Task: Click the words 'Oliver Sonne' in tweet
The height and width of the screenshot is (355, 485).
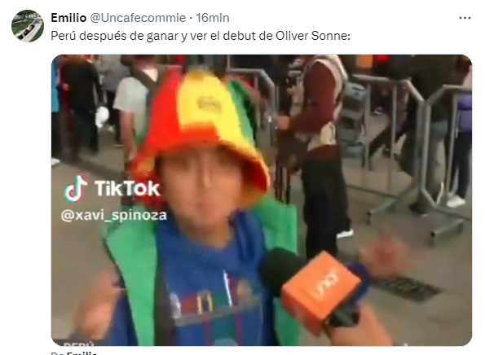Action: point(311,36)
